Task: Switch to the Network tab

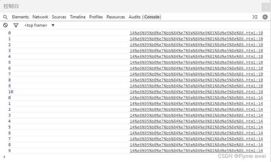Action: click(40, 17)
